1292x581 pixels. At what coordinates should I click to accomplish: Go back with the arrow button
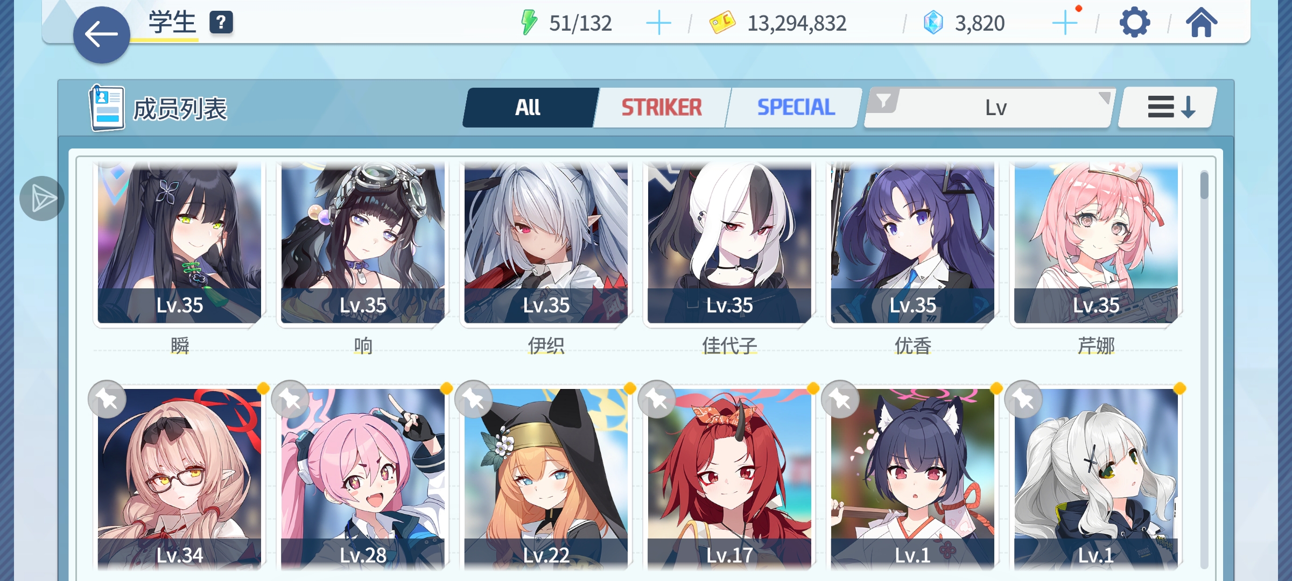(101, 35)
